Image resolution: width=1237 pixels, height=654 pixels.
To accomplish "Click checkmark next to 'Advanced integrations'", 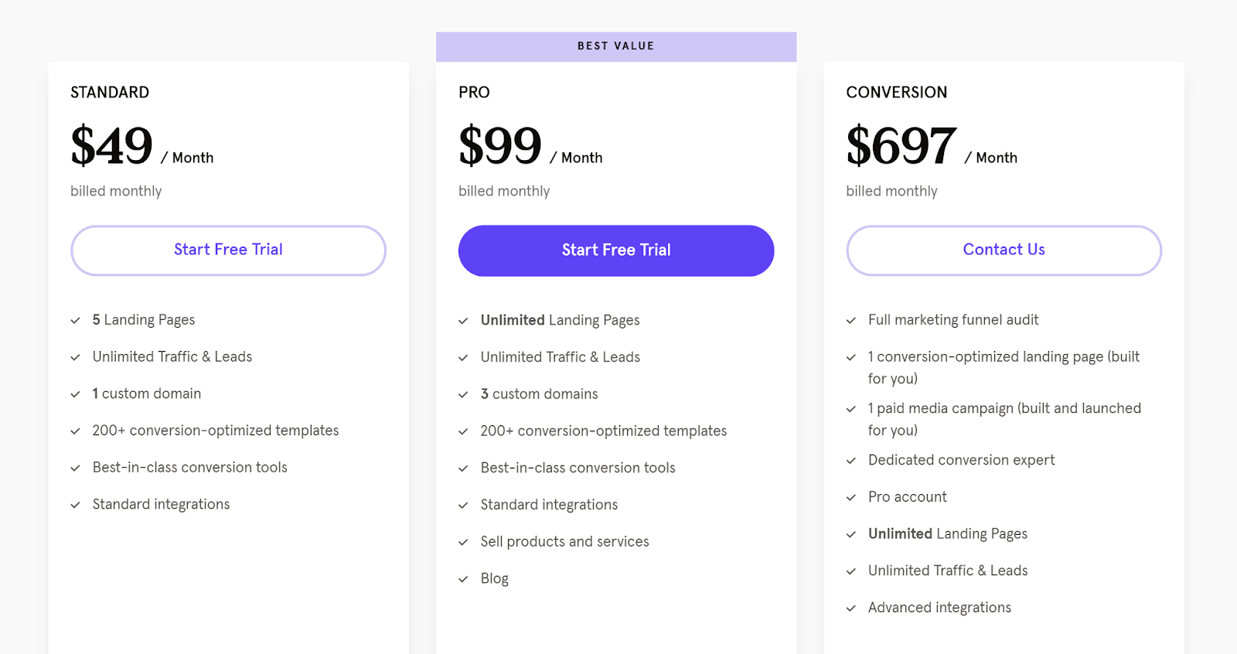I will point(851,608).
